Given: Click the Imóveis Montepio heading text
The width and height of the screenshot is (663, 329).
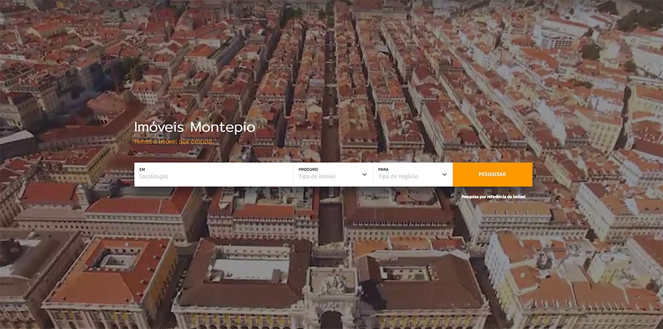Looking at the screenshot, I should point(194,127).
